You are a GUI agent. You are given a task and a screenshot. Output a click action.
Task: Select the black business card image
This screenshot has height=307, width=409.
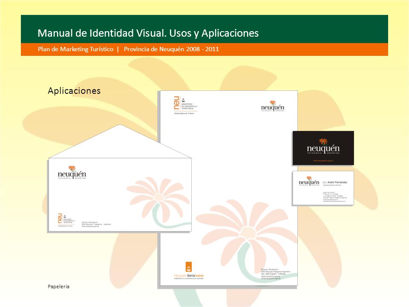tap(323, 148)
